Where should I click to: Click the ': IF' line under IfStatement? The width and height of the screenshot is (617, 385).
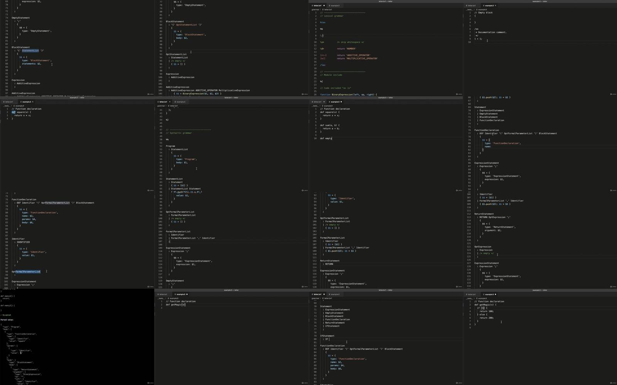[325, 339]
